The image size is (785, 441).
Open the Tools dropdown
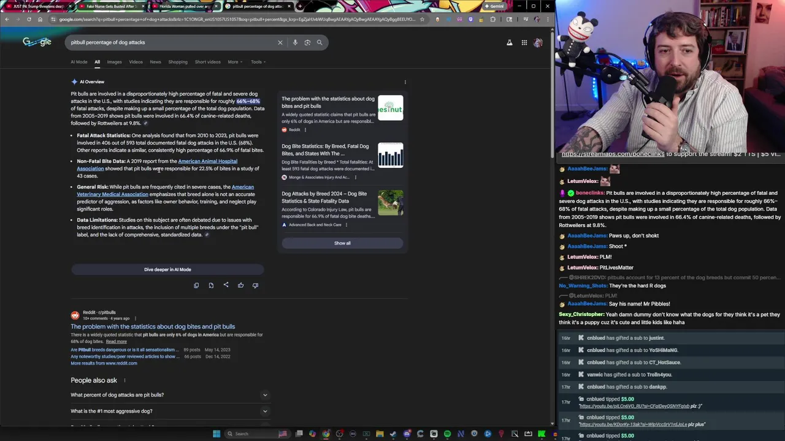pyautogui.click(x=258, y=62)
